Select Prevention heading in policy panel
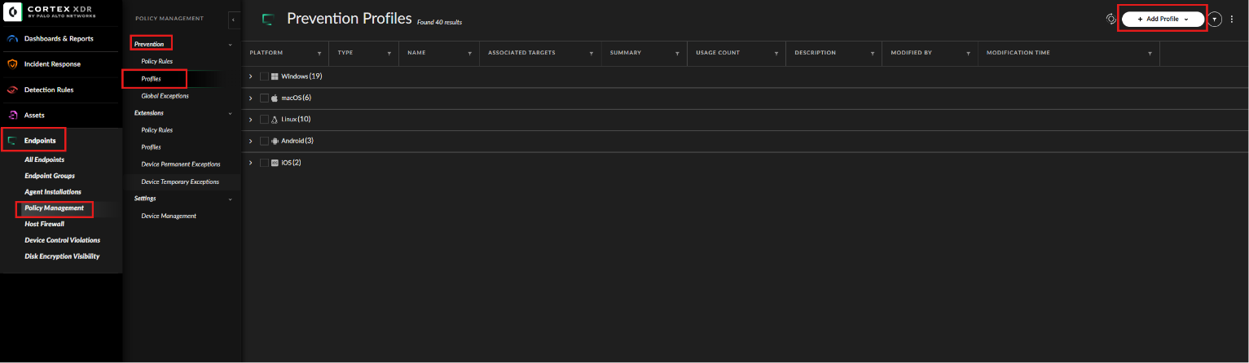 pyautogui.click(x=149, y=44)
